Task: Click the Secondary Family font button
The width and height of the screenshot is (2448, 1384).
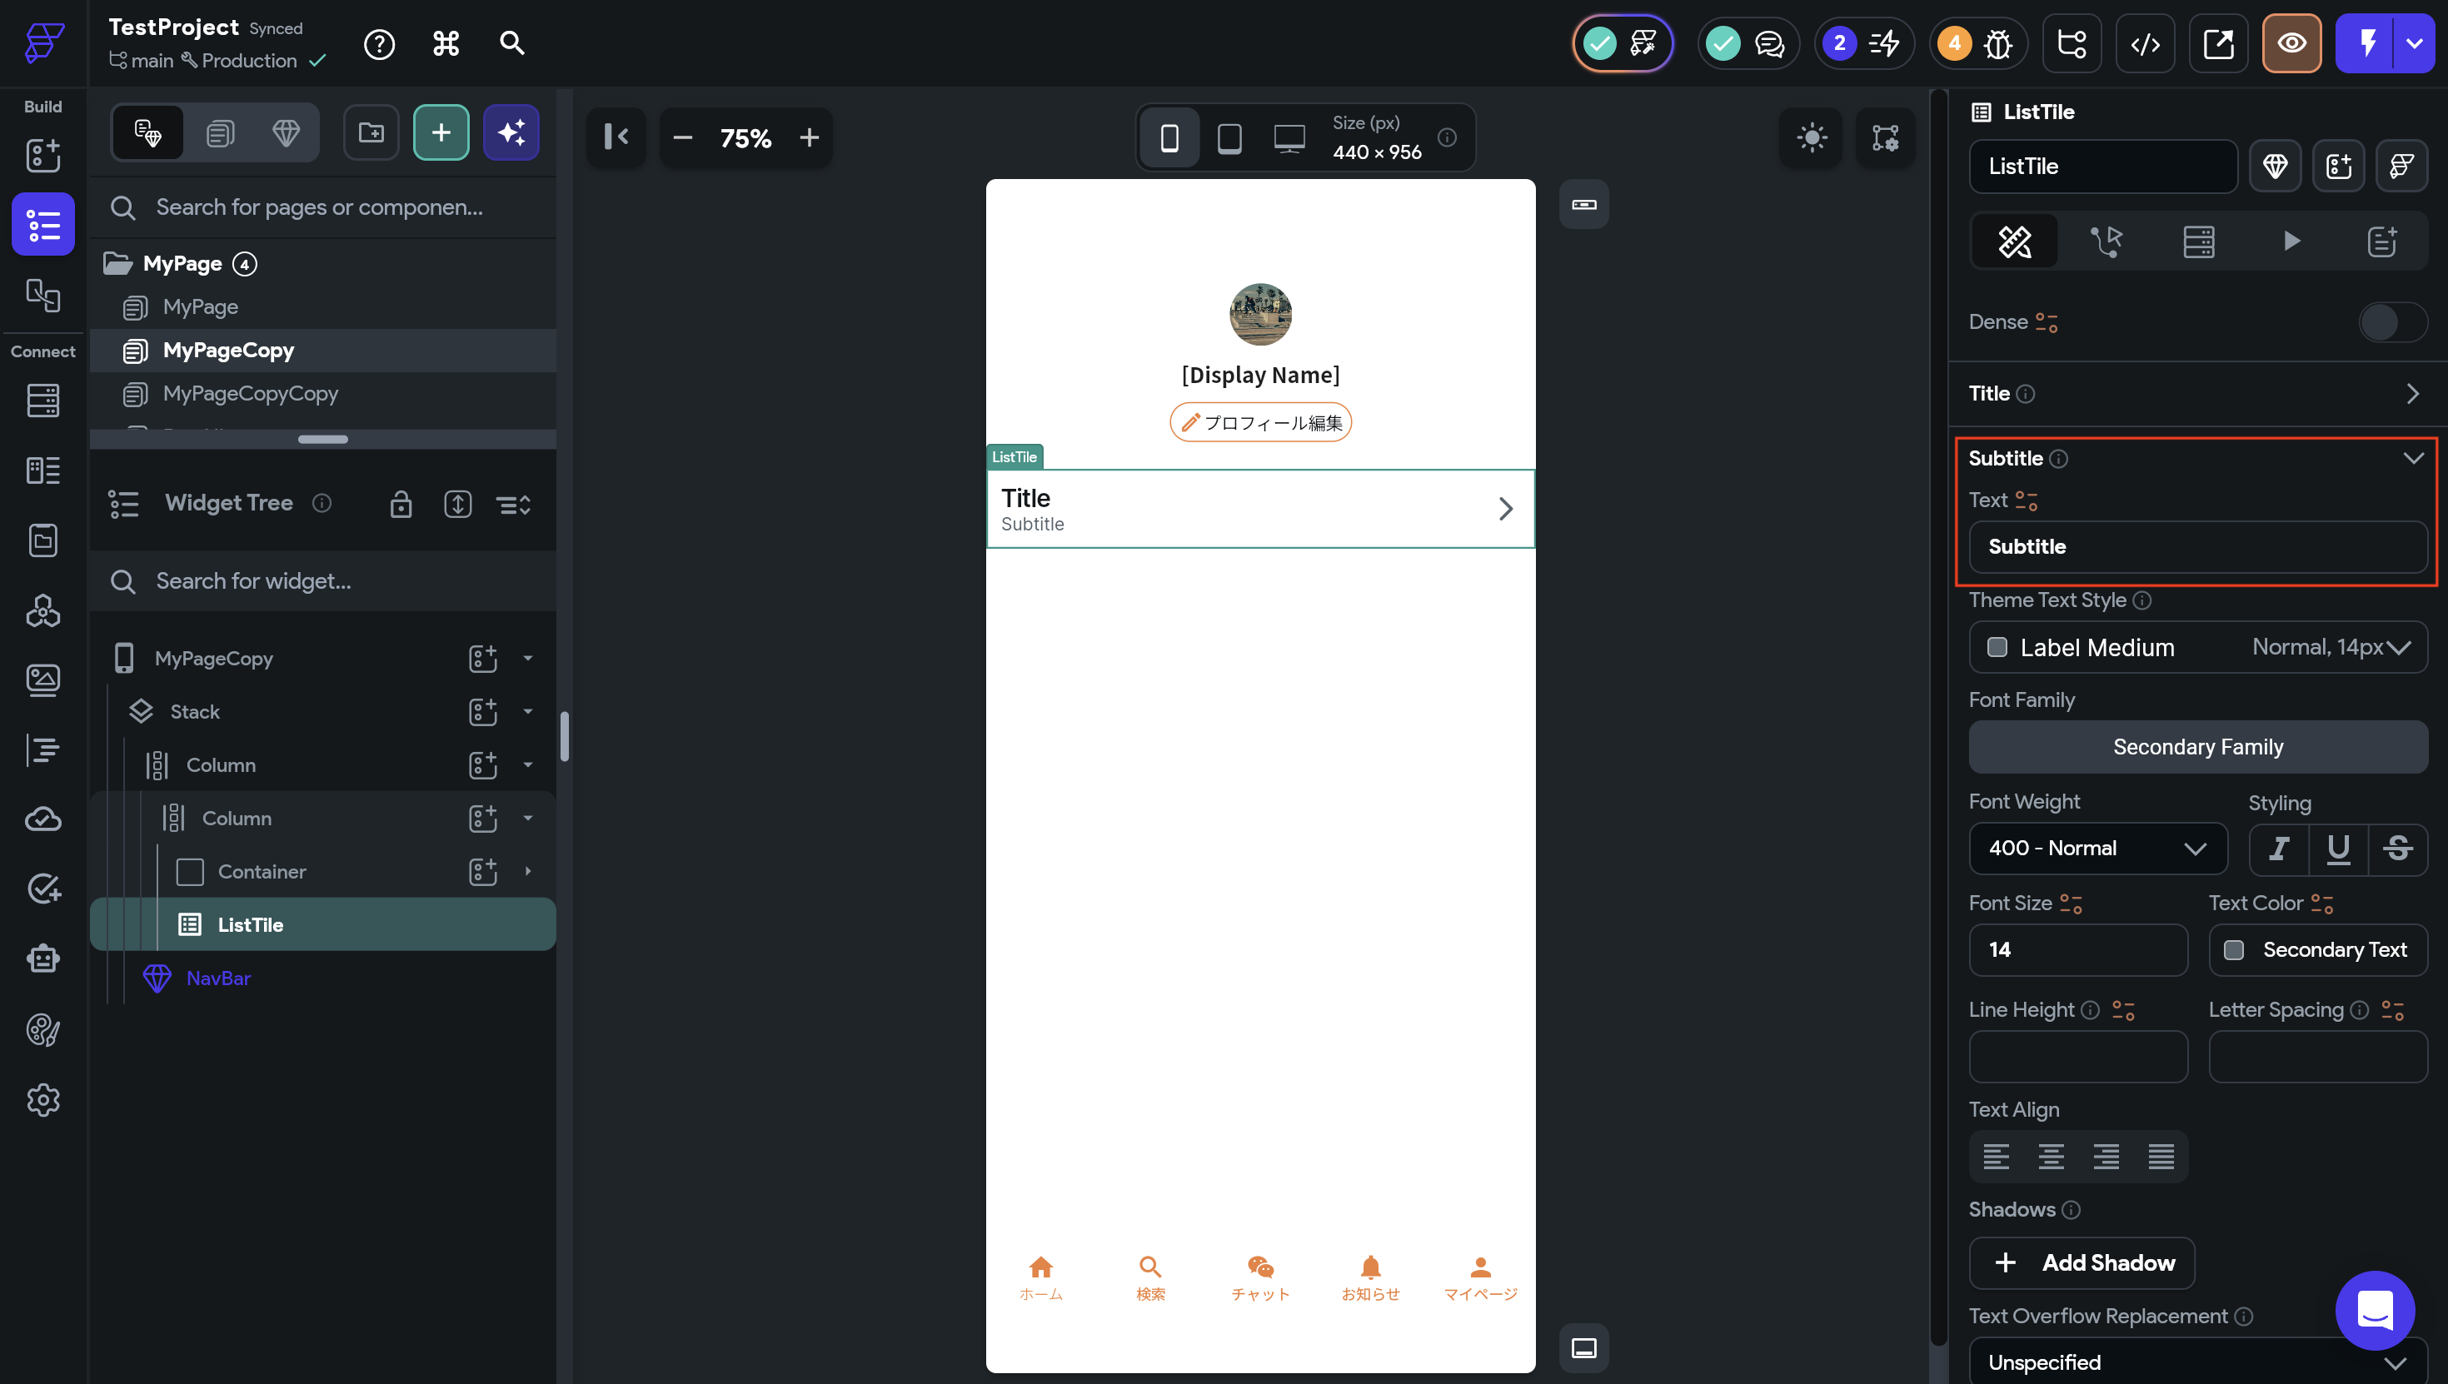Action: click(2197, 747)
